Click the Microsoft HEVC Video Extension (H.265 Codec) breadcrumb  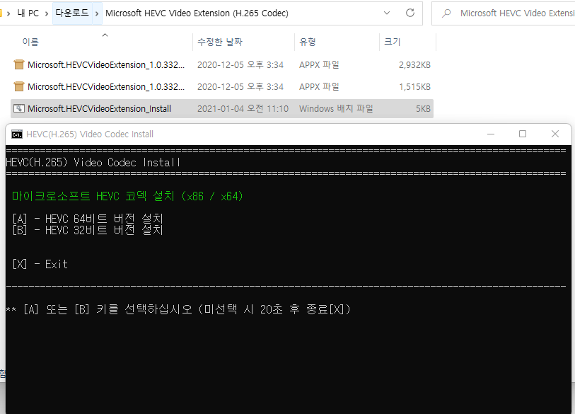coord(197,13)
